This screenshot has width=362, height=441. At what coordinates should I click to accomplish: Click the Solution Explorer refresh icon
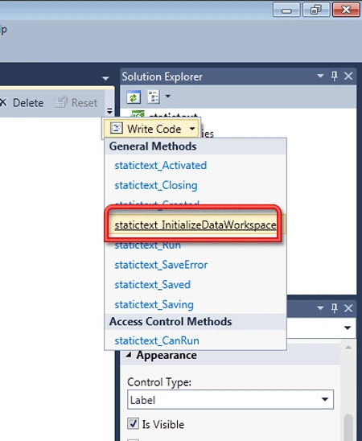[x=134, y=97]
